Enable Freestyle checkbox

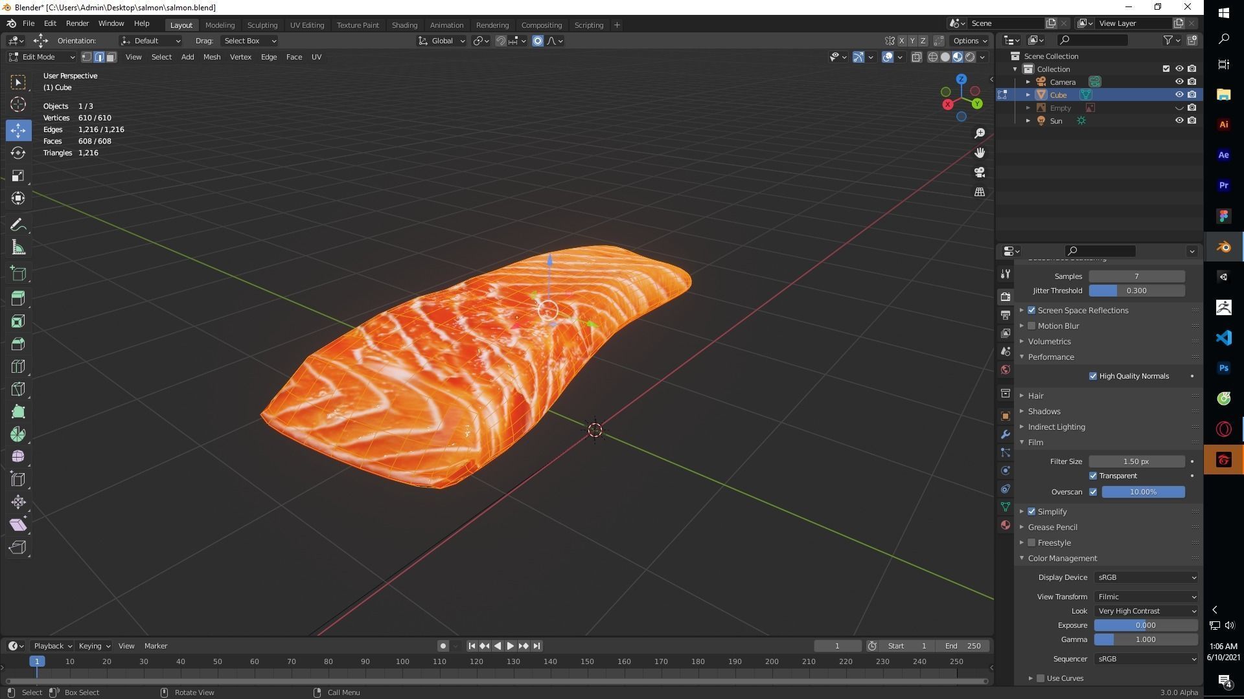point(1031,542)
